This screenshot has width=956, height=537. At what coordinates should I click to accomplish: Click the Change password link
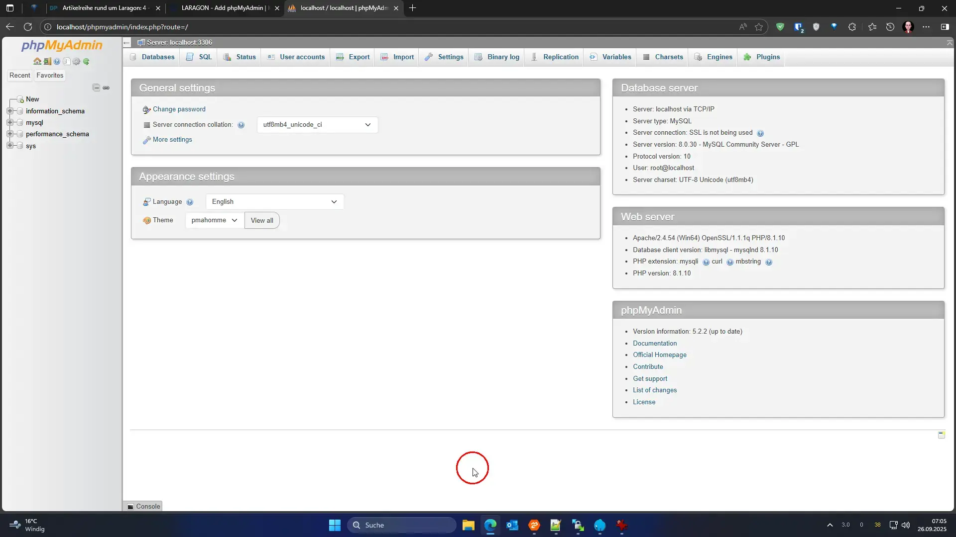[179, 109]
